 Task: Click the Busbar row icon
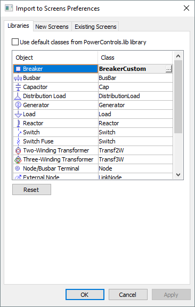tap(18, 78)
